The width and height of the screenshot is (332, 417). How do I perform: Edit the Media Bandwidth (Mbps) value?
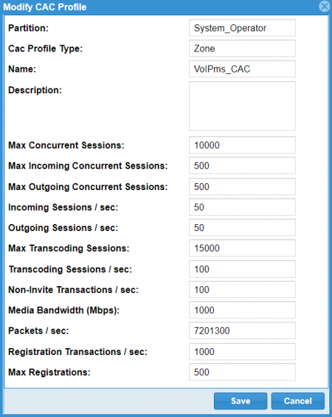pos(242,310)
